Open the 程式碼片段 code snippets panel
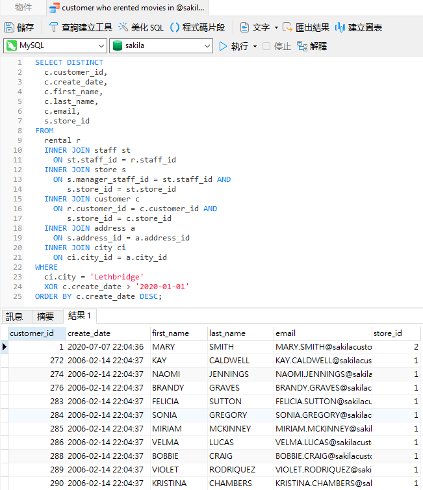Image resolution: width=423 pixels, height=490 pixels. [x=197, y=27]
